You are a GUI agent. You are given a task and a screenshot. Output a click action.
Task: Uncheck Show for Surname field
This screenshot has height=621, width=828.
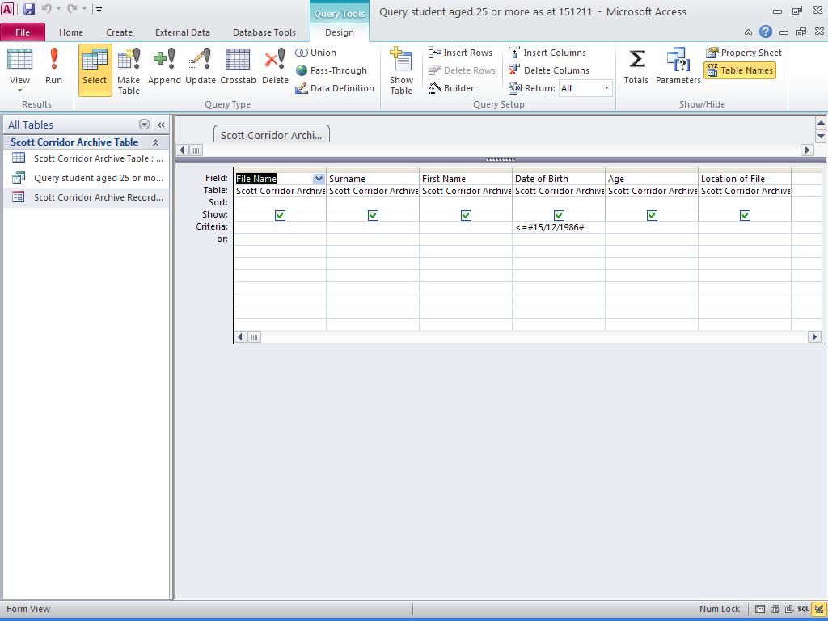point(373,215)
